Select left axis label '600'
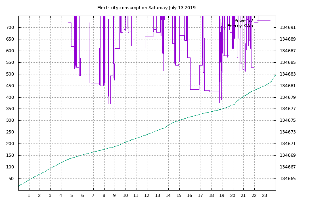Image resolution: width=310 pixels, height=201 pixels. coord(10,51)
